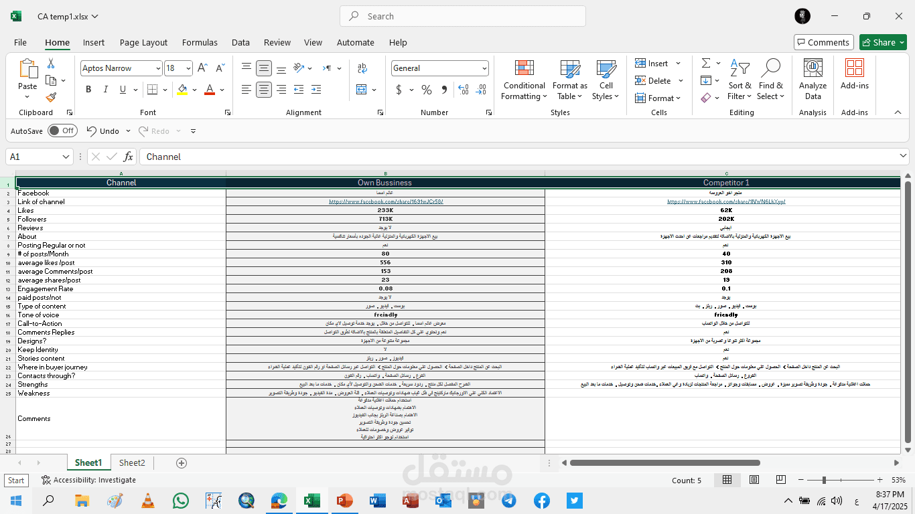Apply yellow fill color
Image resolution: width=915 pixels, height=514 pixels.
[x=182, y=90]
